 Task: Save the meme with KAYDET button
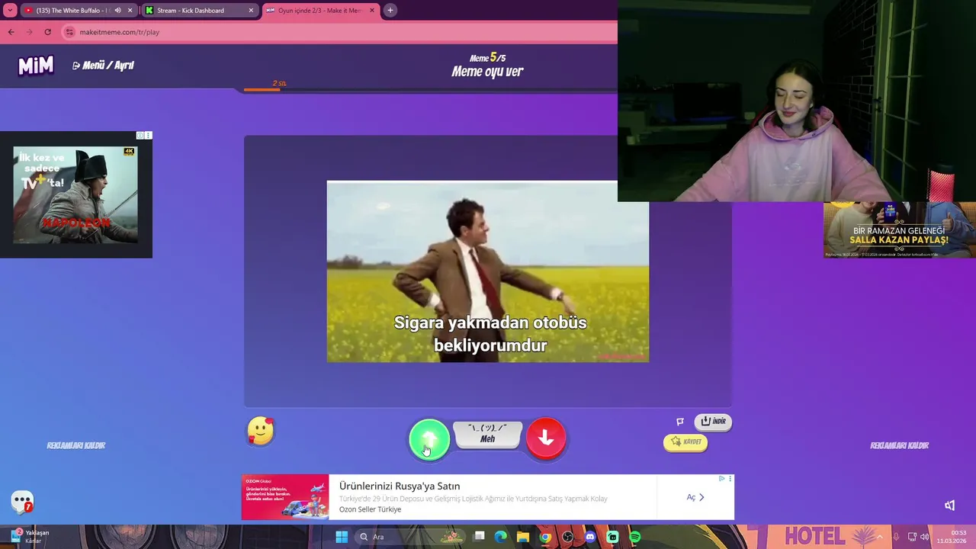685,442
